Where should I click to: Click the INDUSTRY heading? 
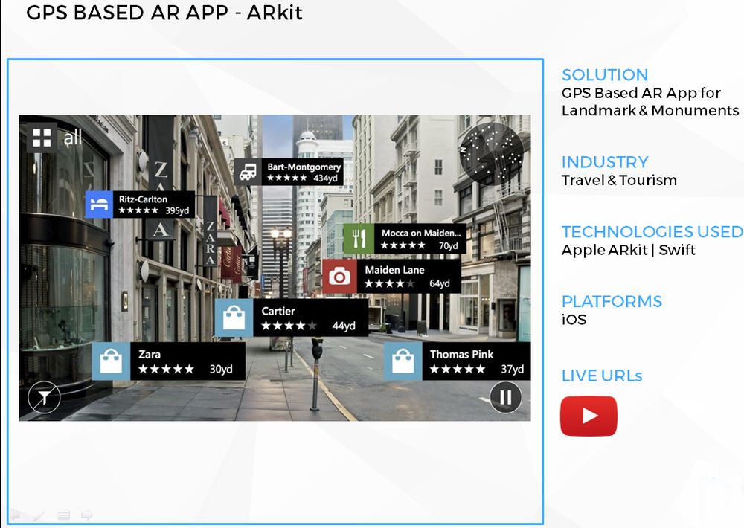click(x=605, y=162)
